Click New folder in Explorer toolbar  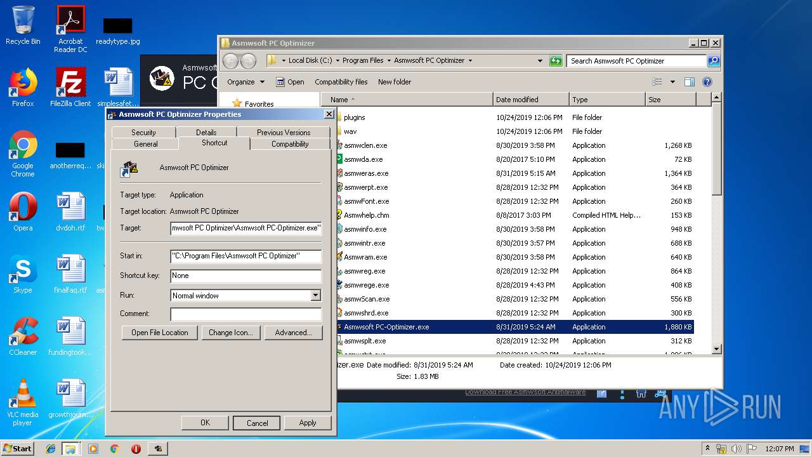[395, 82]
